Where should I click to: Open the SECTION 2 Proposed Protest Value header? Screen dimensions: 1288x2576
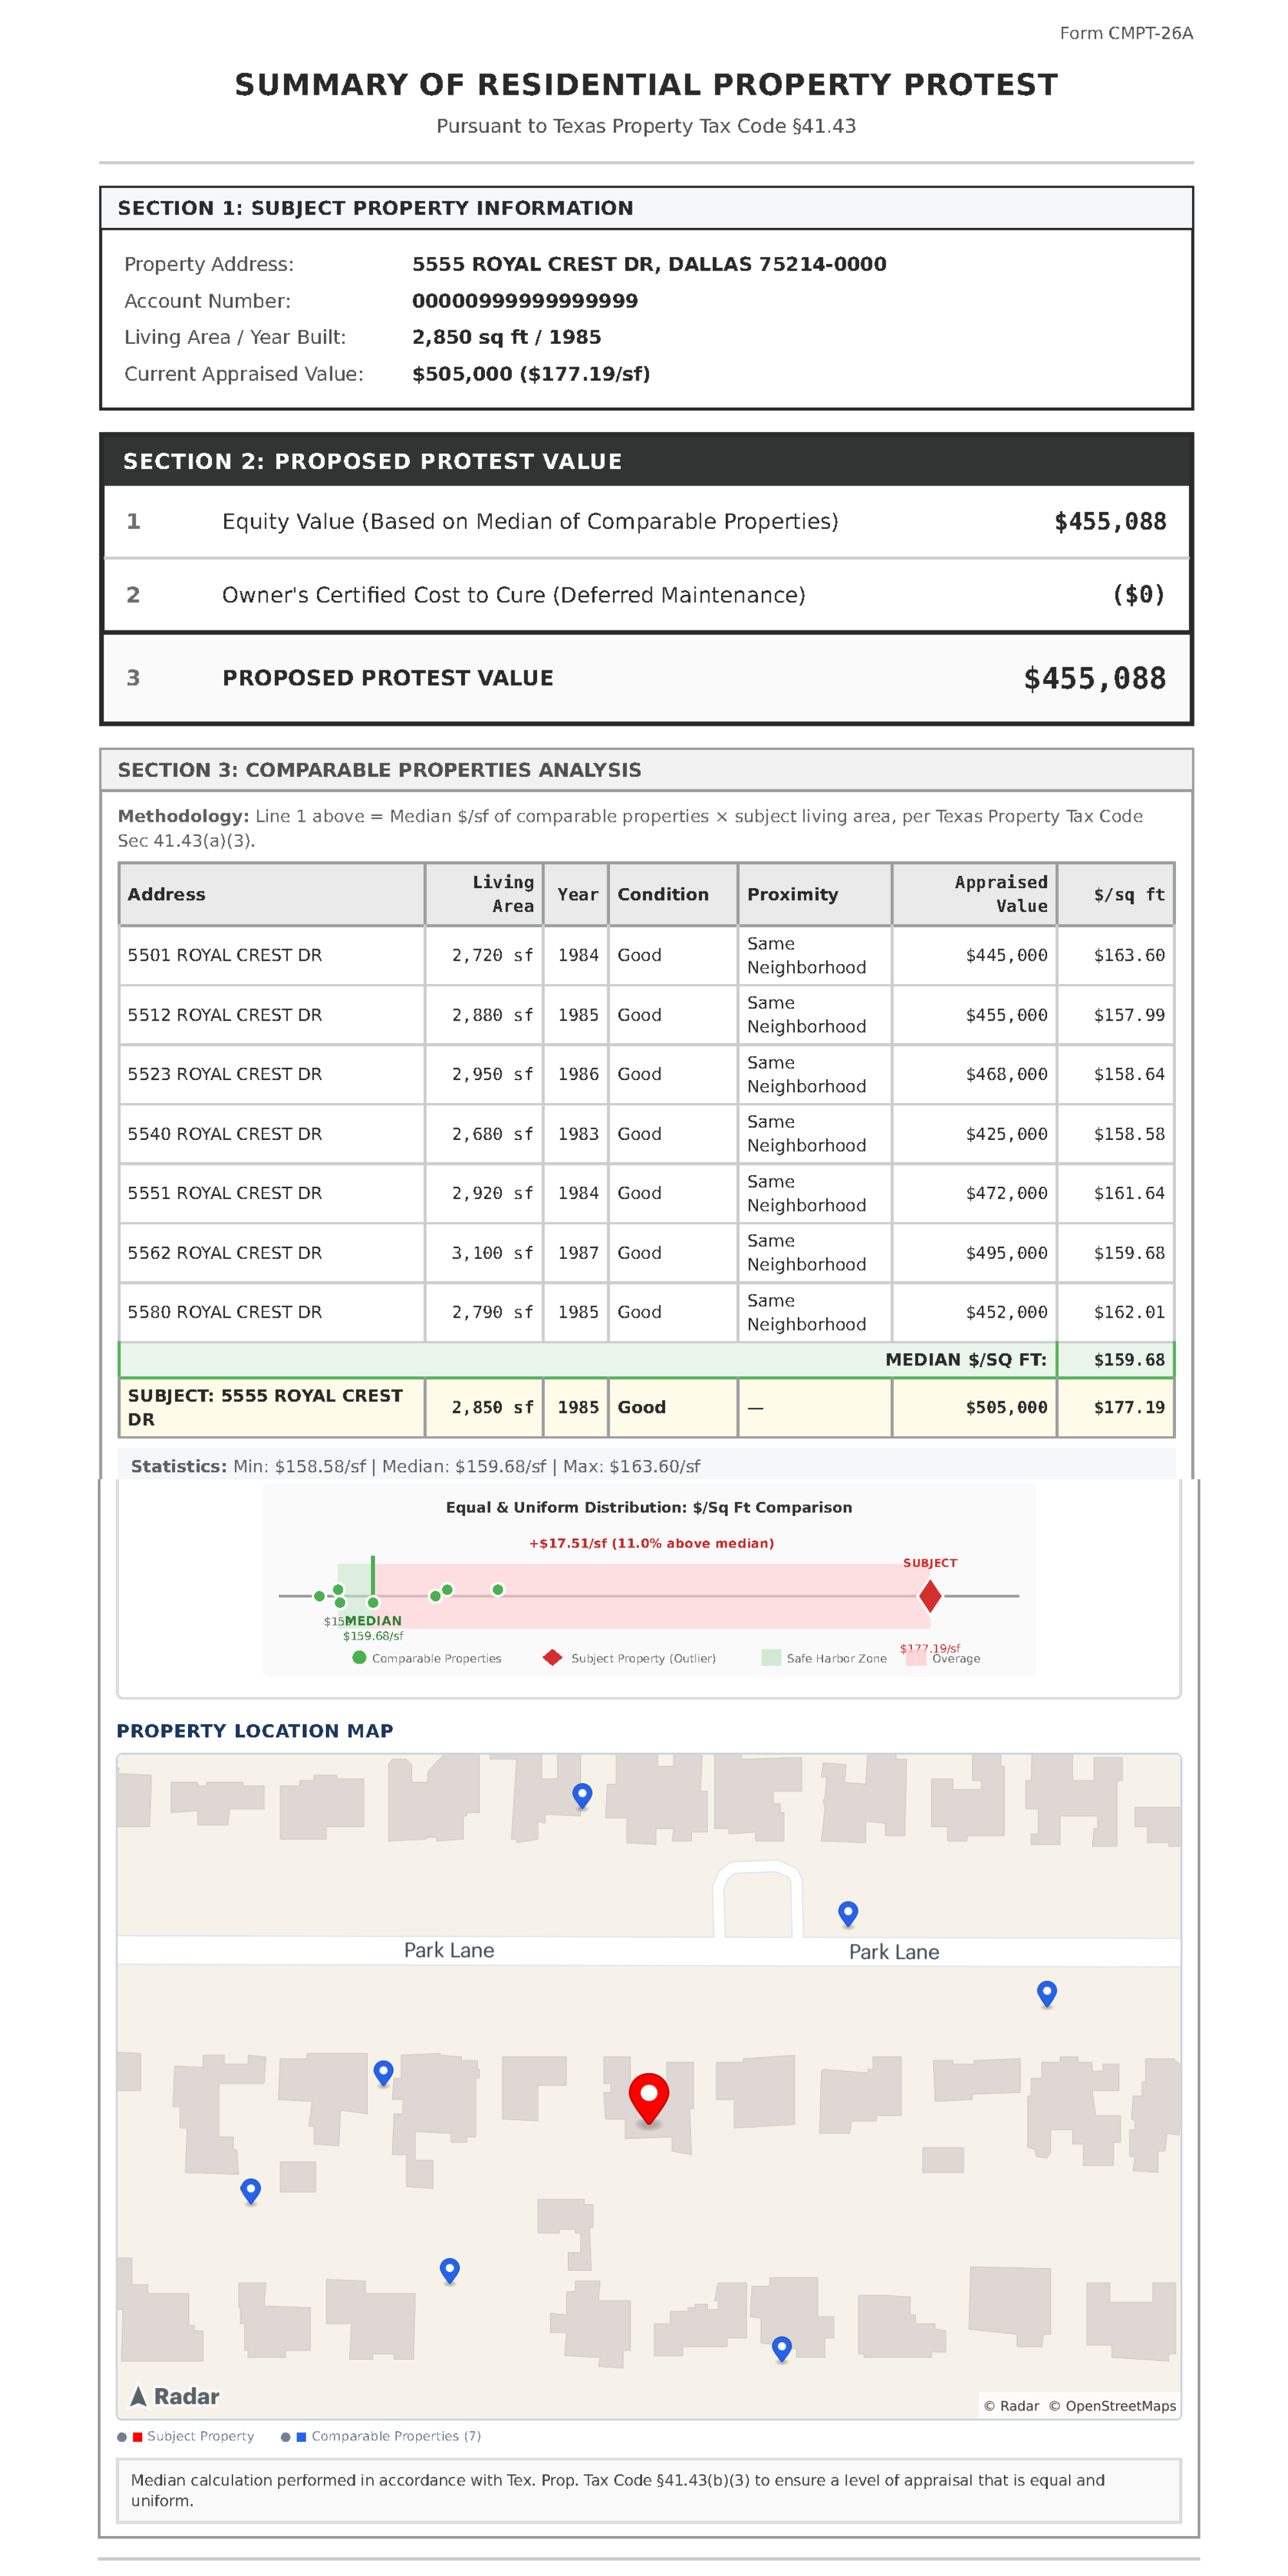(x=650, y=461)
